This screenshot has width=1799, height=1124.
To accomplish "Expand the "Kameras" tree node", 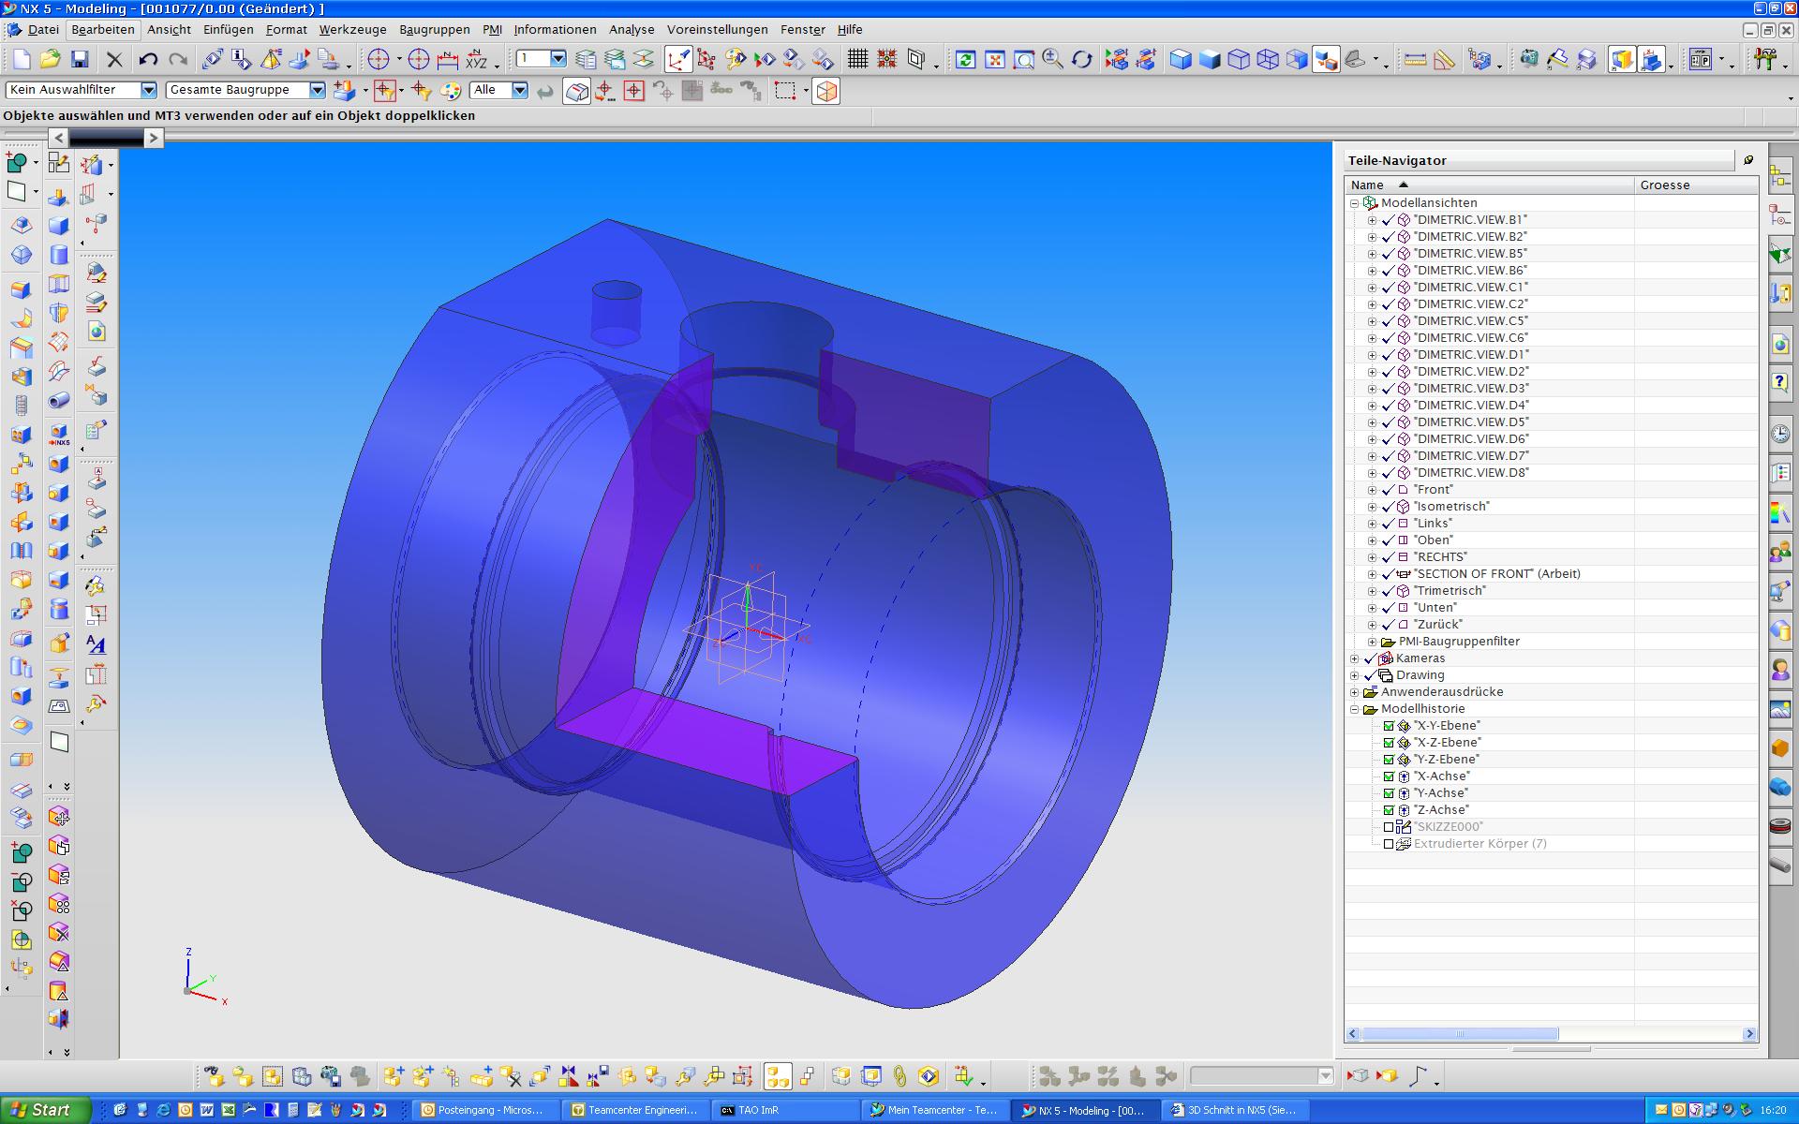I will coord(1354,658).
